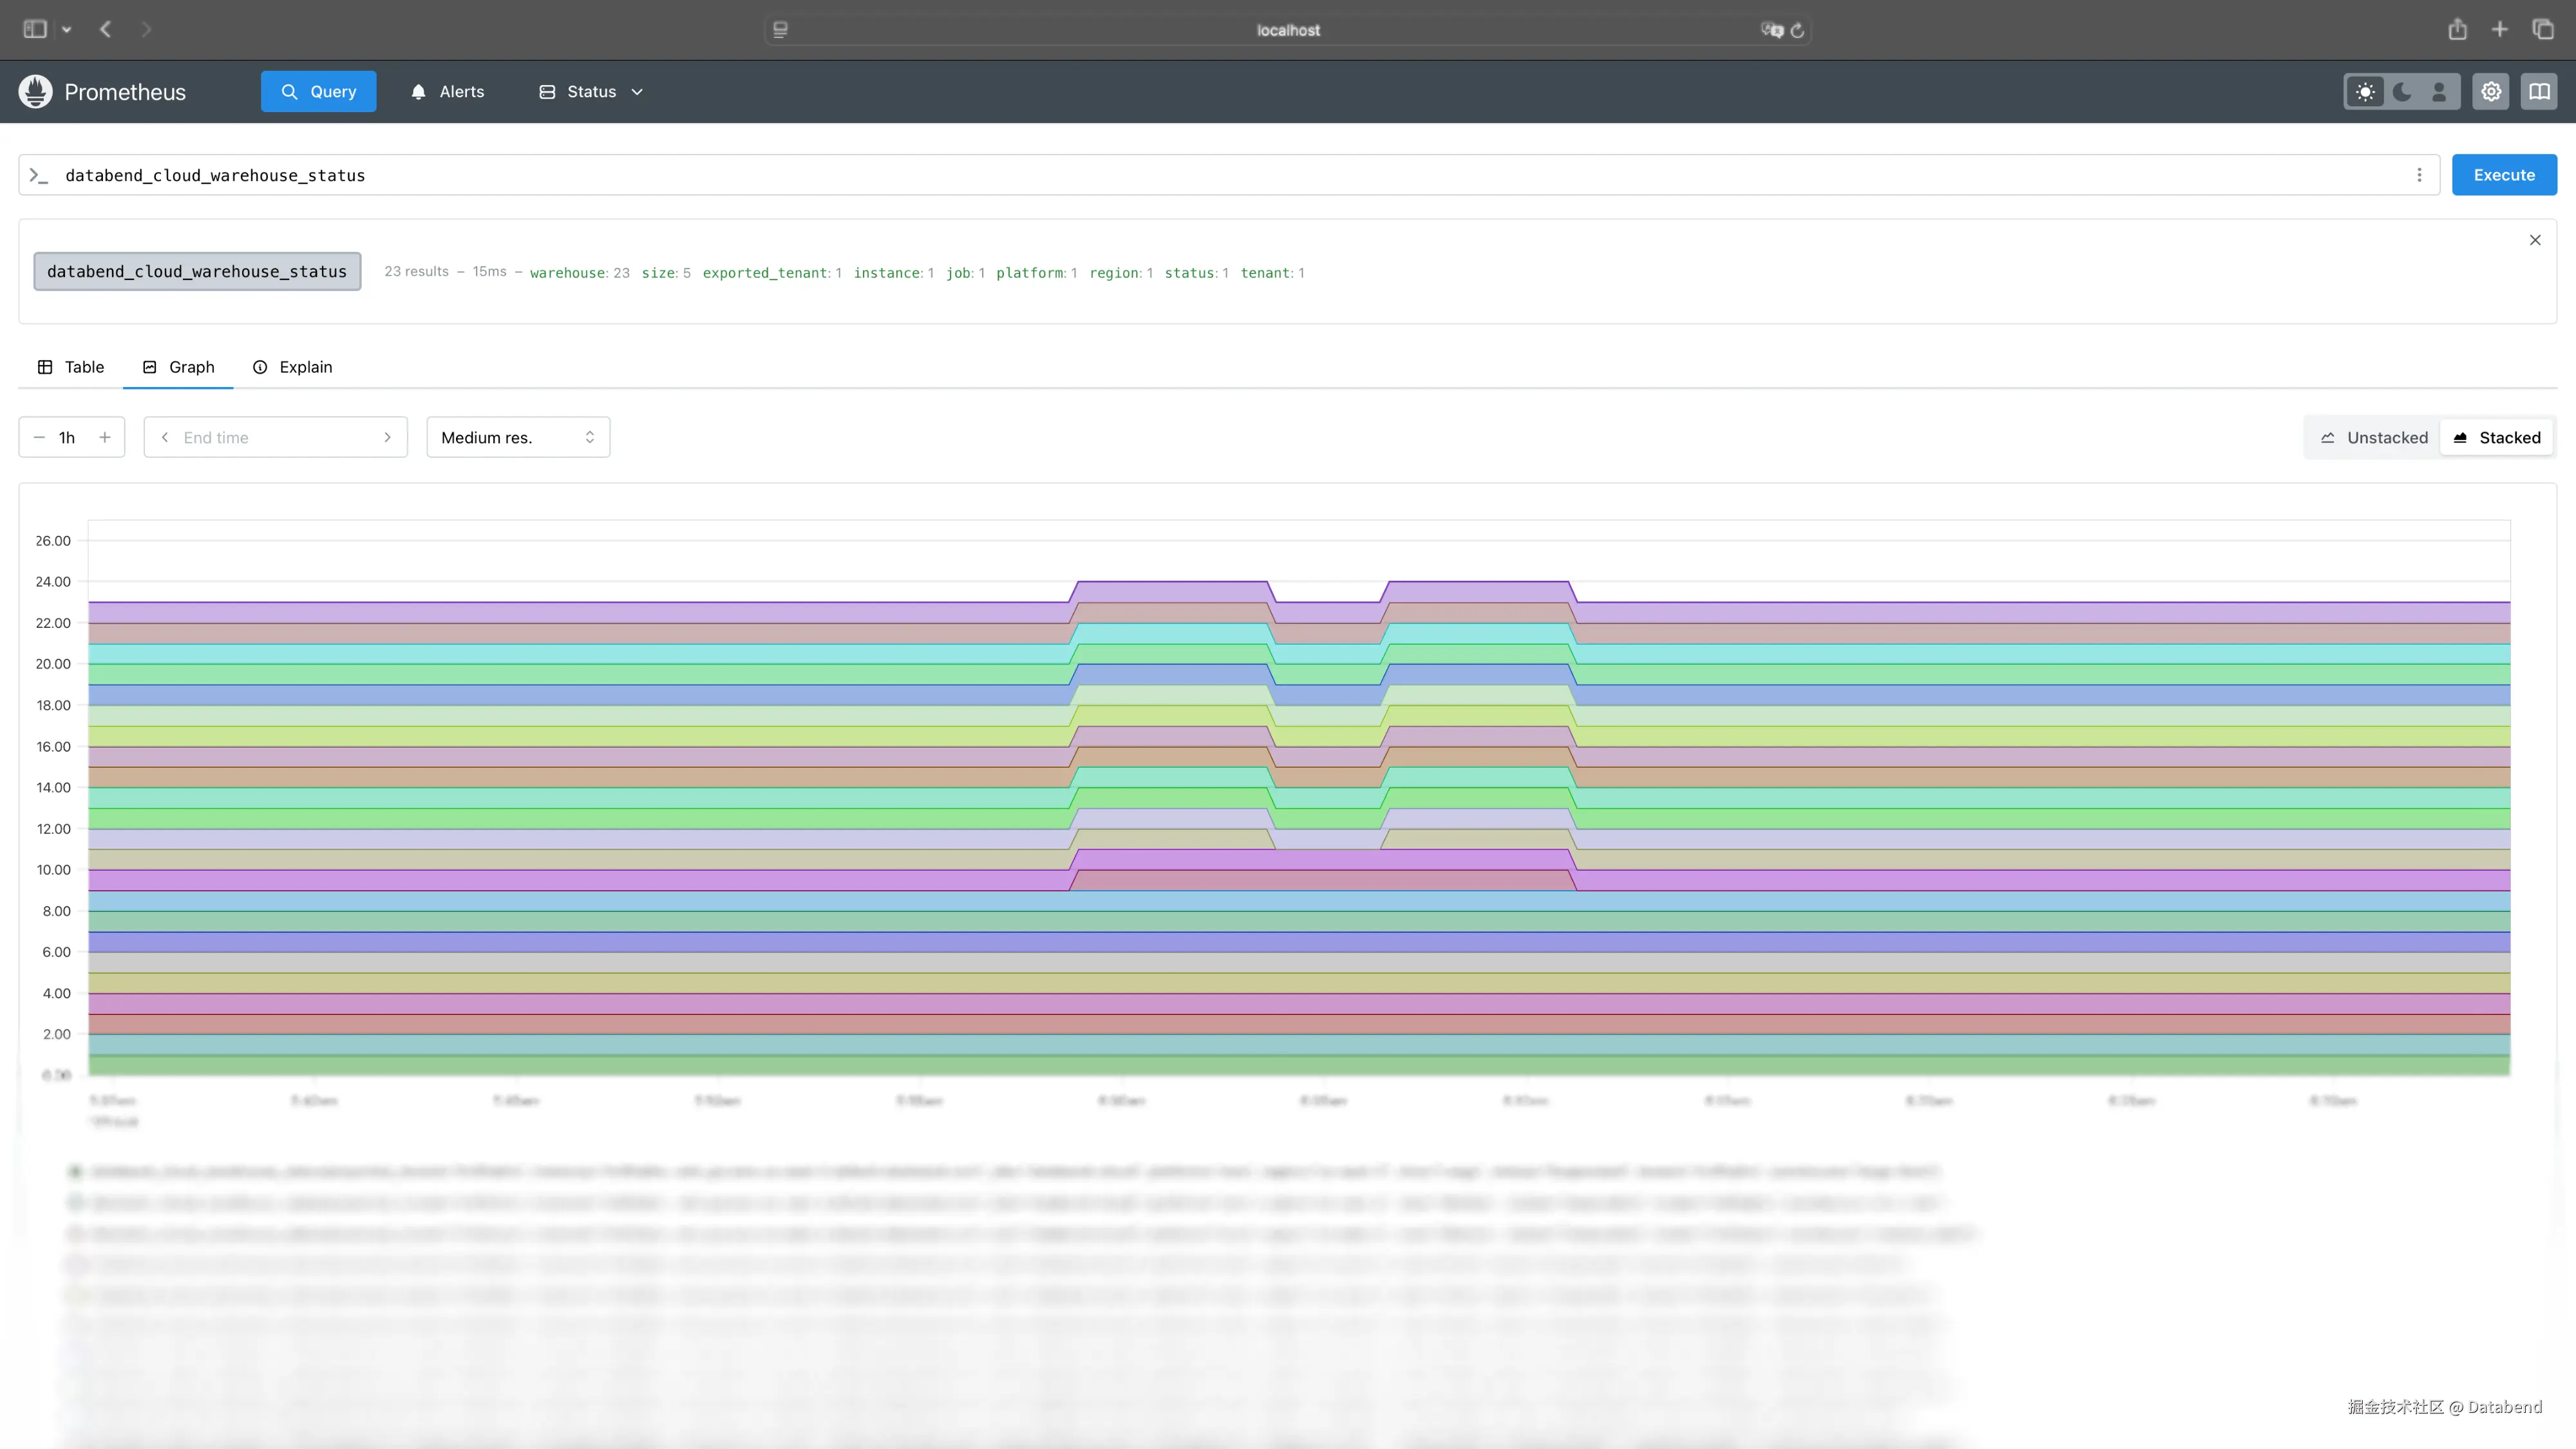Click the Prometheus flame logo

coord(35,91)
